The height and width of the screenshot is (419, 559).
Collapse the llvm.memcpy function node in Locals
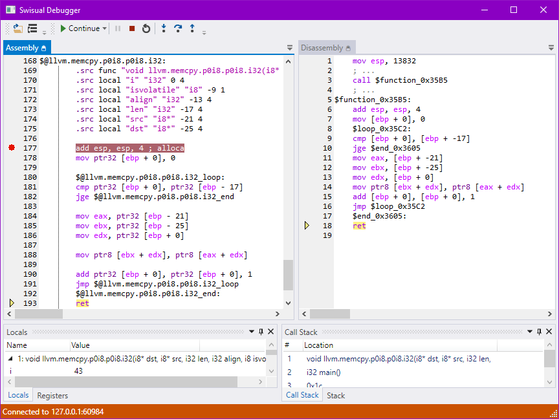click(10, 359)
